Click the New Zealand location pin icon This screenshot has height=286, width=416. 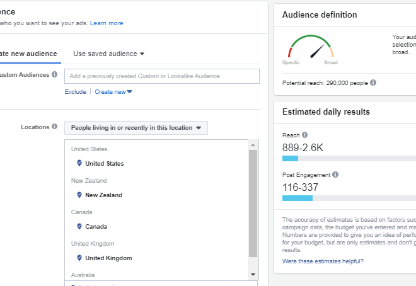(79, 195)
